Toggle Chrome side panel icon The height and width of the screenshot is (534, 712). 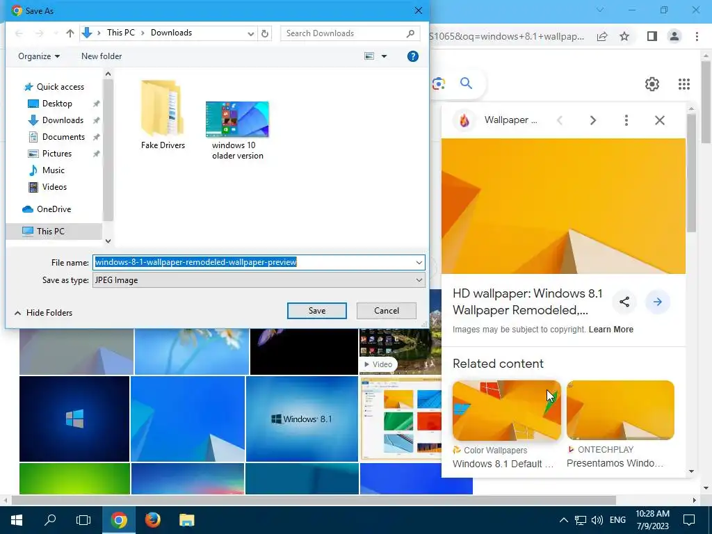[652, 36]
